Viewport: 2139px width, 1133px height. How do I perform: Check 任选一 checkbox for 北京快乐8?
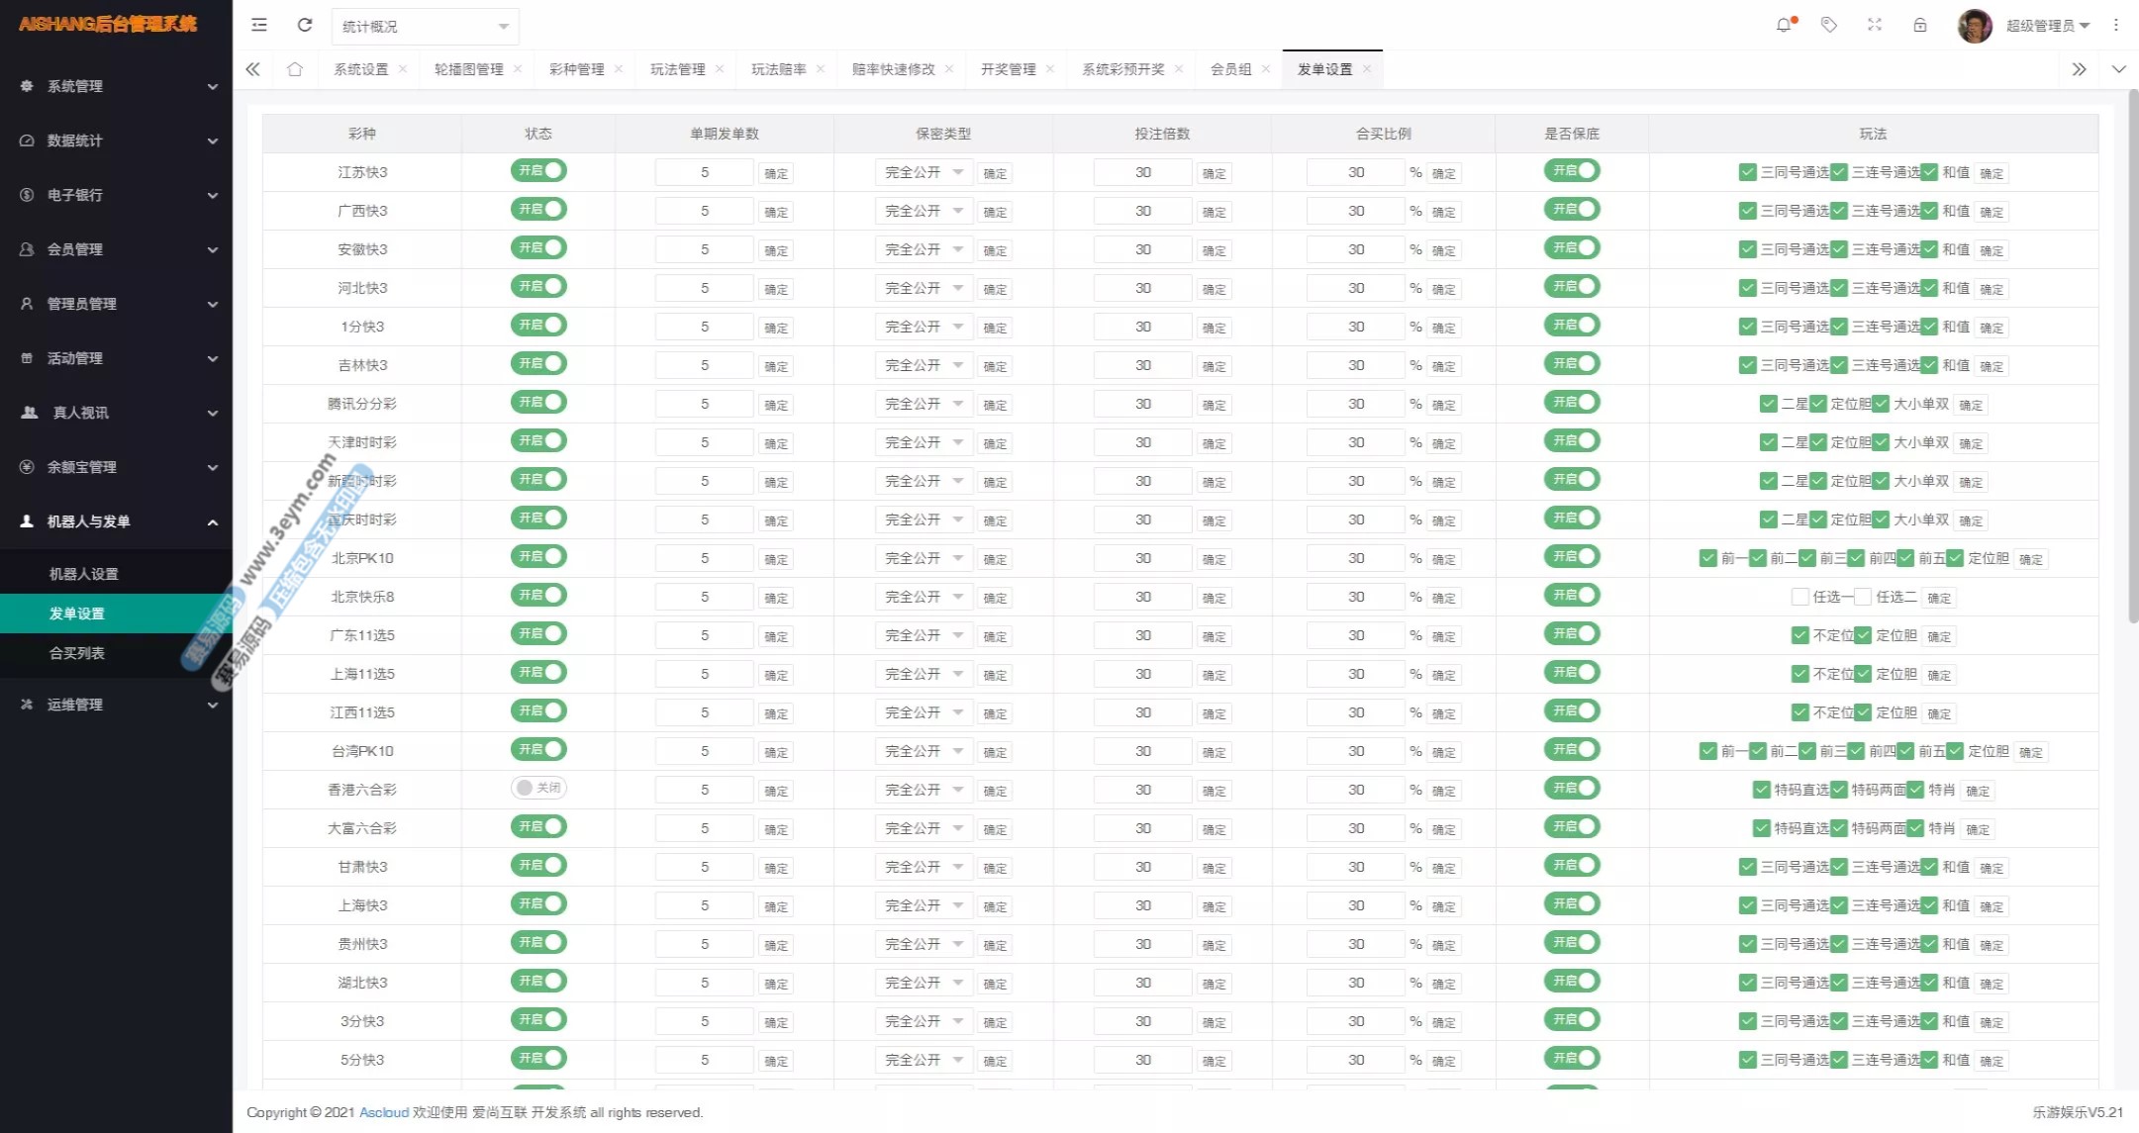(x=1800, y=597)
